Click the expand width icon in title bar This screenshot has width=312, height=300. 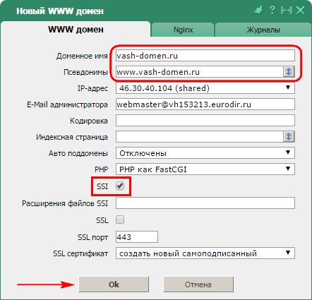(x=287, y=11)
